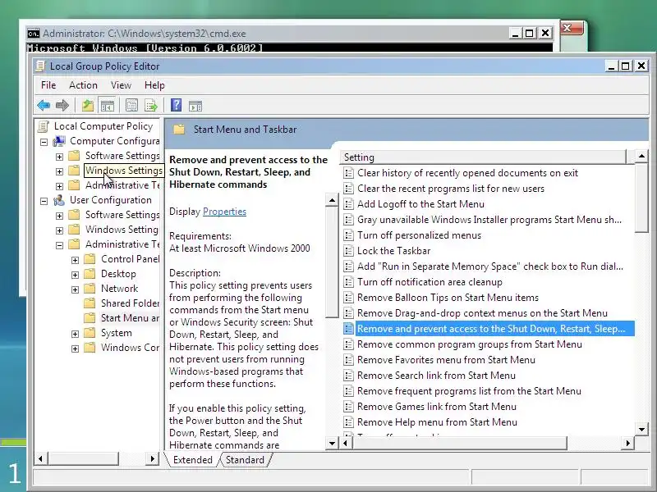Select 'Clear the recent programs list for new users'

coord(451,189)
